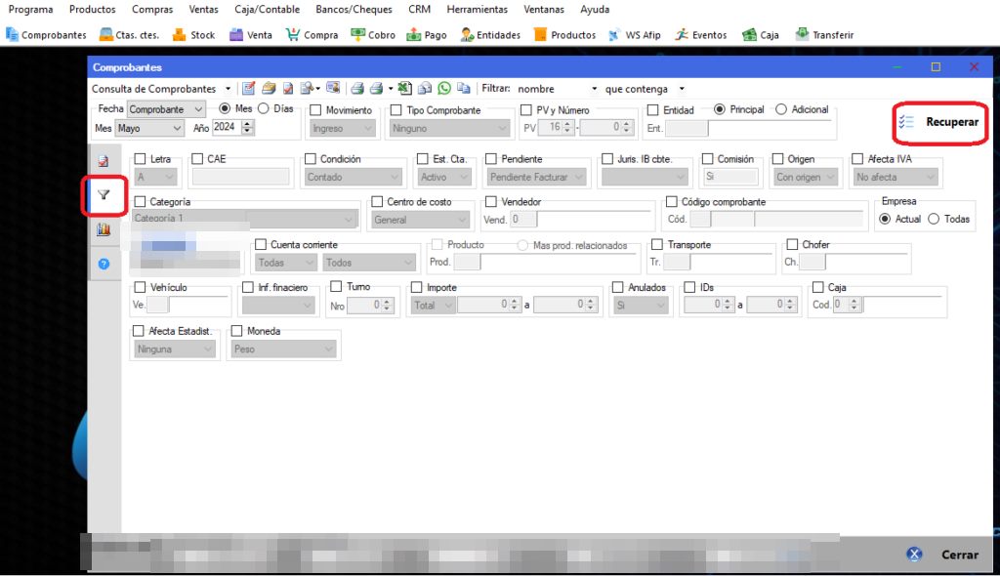Launch the Compra cart shortcut

click(312, 35)
